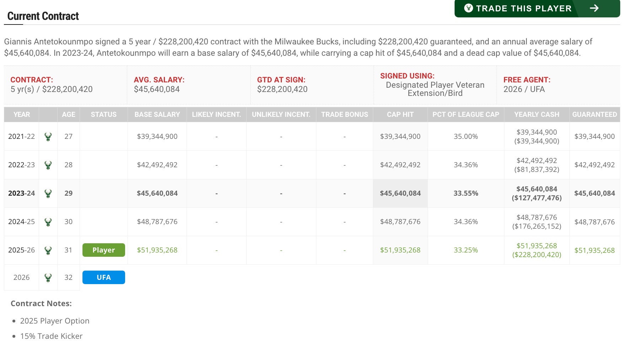Click the Bucks logo in the 2025-26 row
The height and width of the screenshot is (353, 622).
(48, 250)
